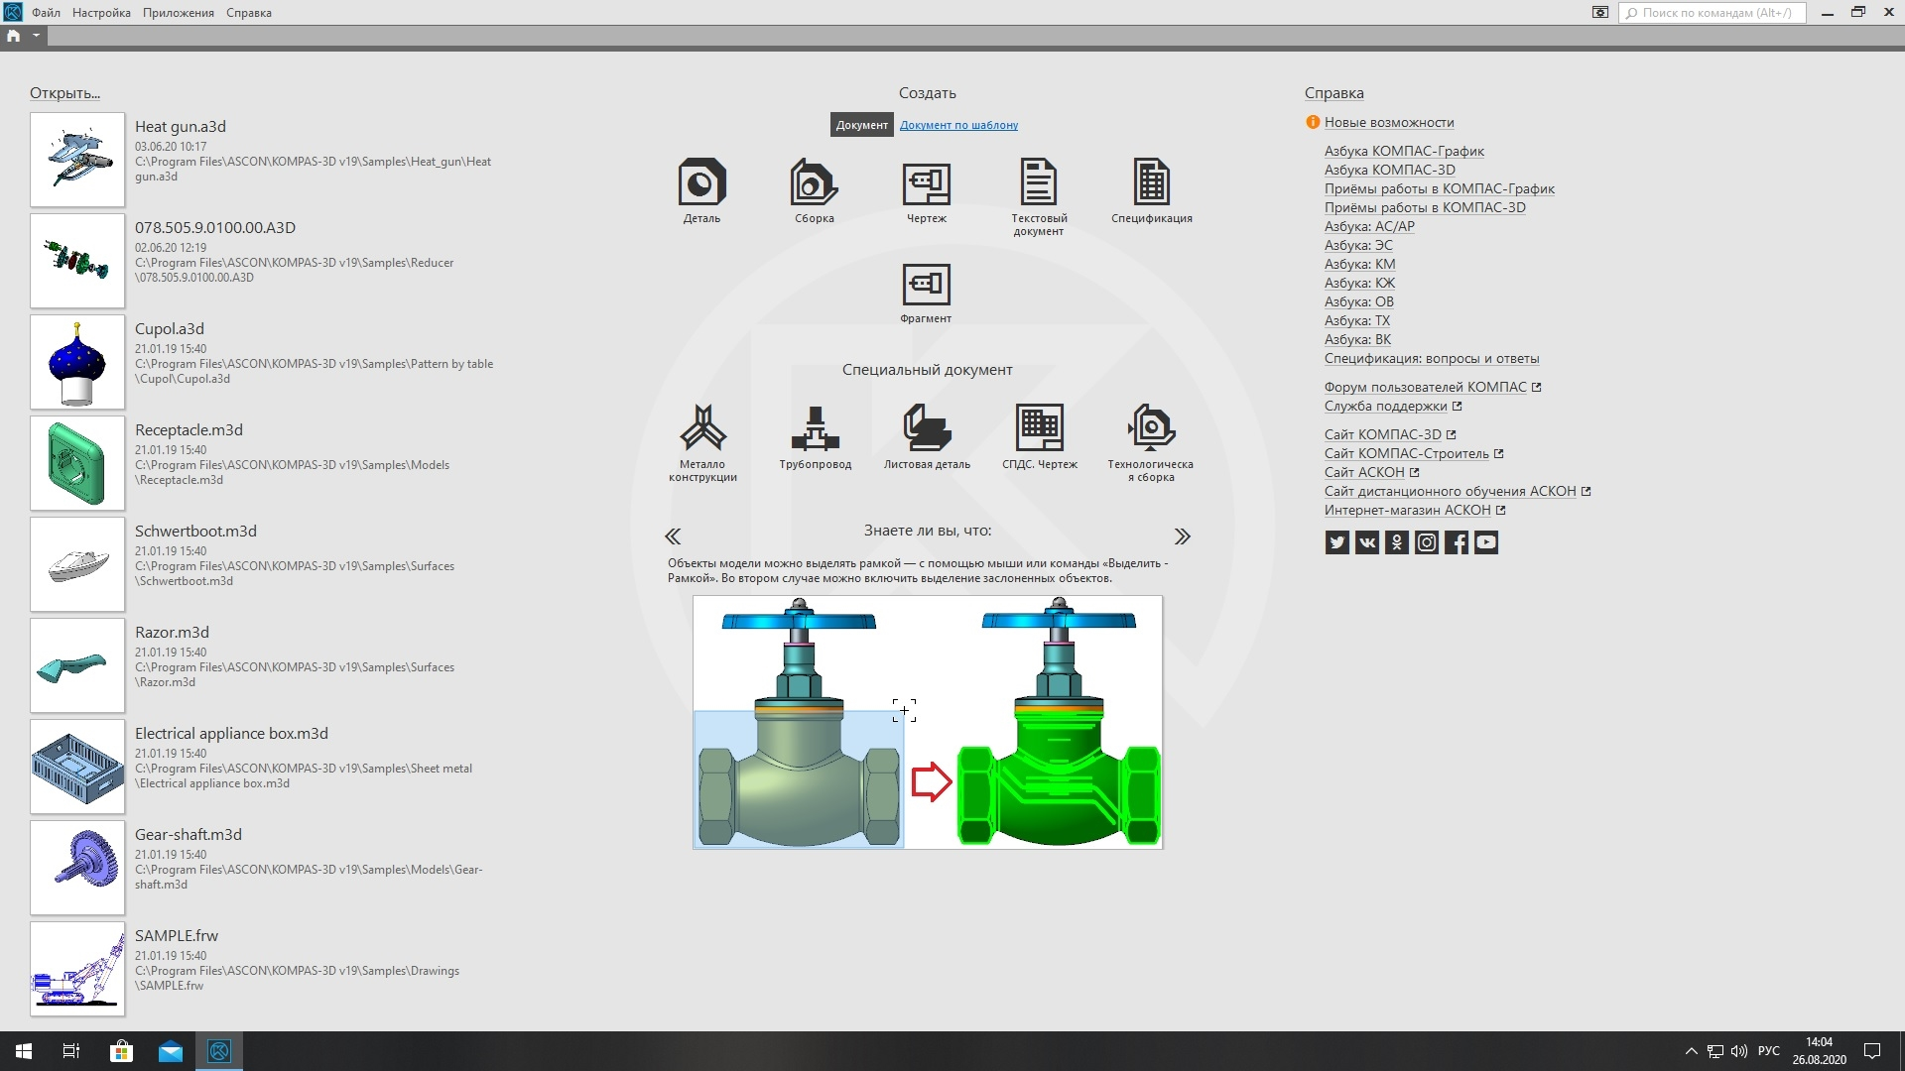Click the valve selection tip image

pos(927,722)
